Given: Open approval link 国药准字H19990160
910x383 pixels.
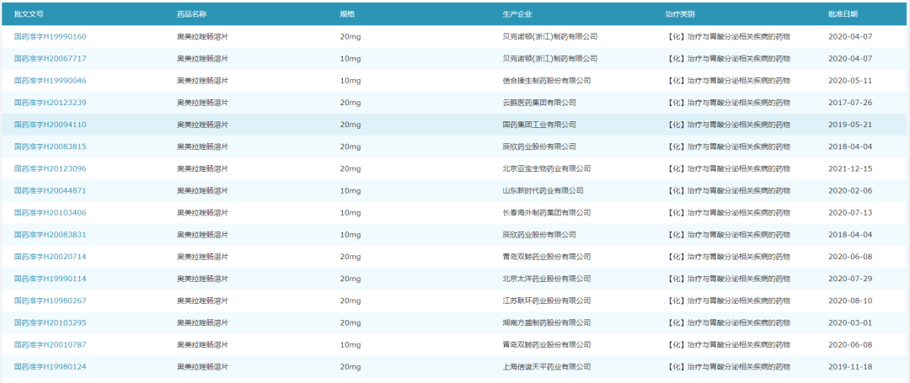Looking at the screenshot, I should point(51,36).
